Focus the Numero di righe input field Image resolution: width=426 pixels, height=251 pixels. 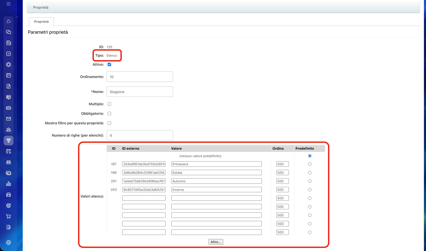click(139, 135)
